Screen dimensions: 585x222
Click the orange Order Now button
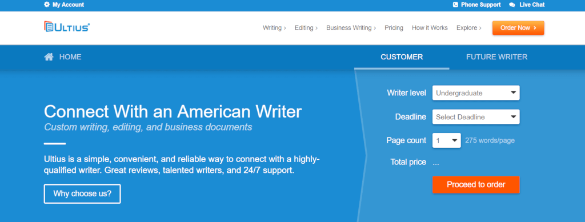click(518, 28)
